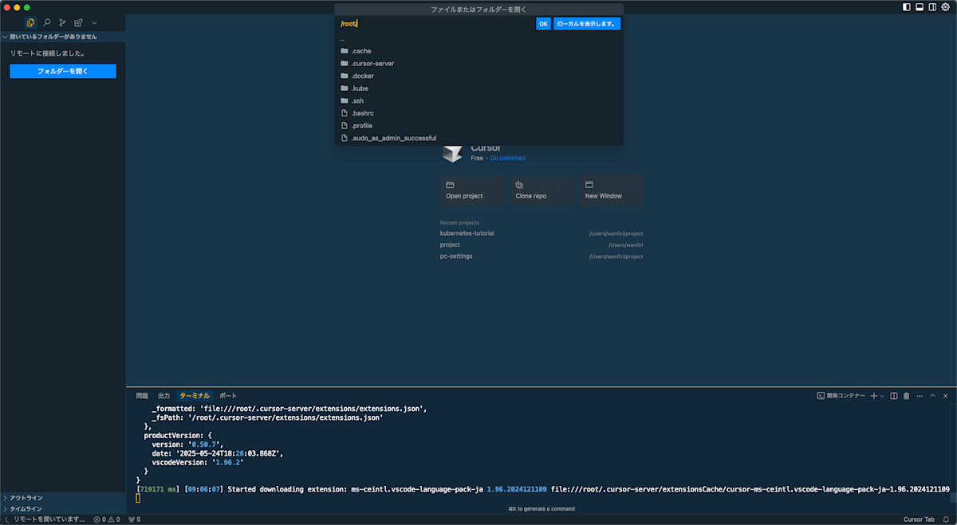Open the Search view icon
Screen dimensions: 957x525
tap(46, 23)
